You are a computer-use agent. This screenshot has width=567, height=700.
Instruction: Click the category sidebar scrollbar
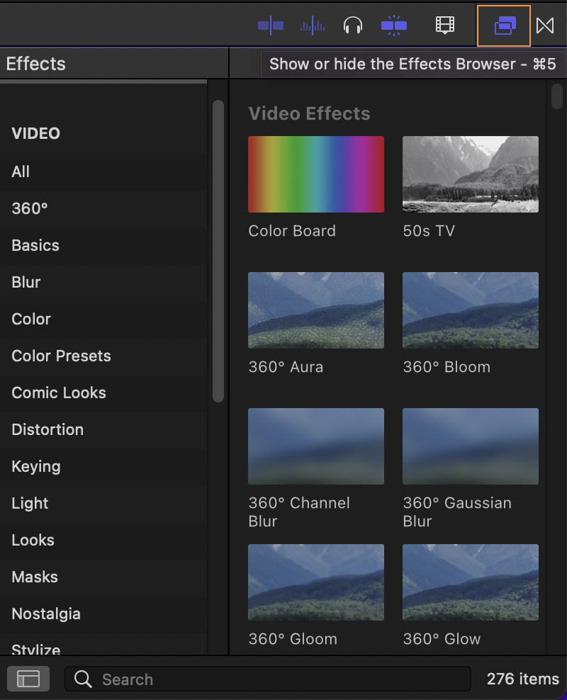pos(218,252)
